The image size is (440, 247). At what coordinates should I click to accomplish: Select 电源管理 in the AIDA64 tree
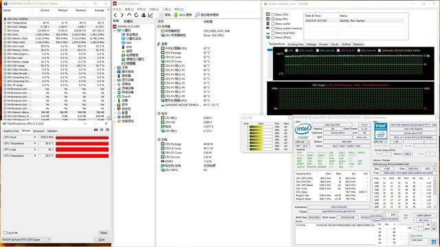click(130, 55)
